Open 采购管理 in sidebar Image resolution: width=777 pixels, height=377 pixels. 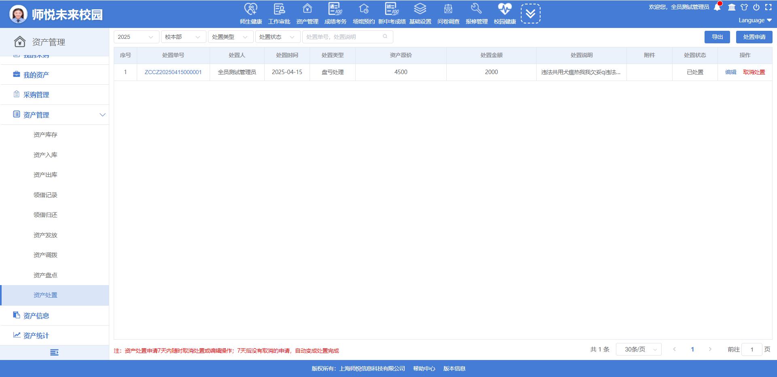click(55, 95)
